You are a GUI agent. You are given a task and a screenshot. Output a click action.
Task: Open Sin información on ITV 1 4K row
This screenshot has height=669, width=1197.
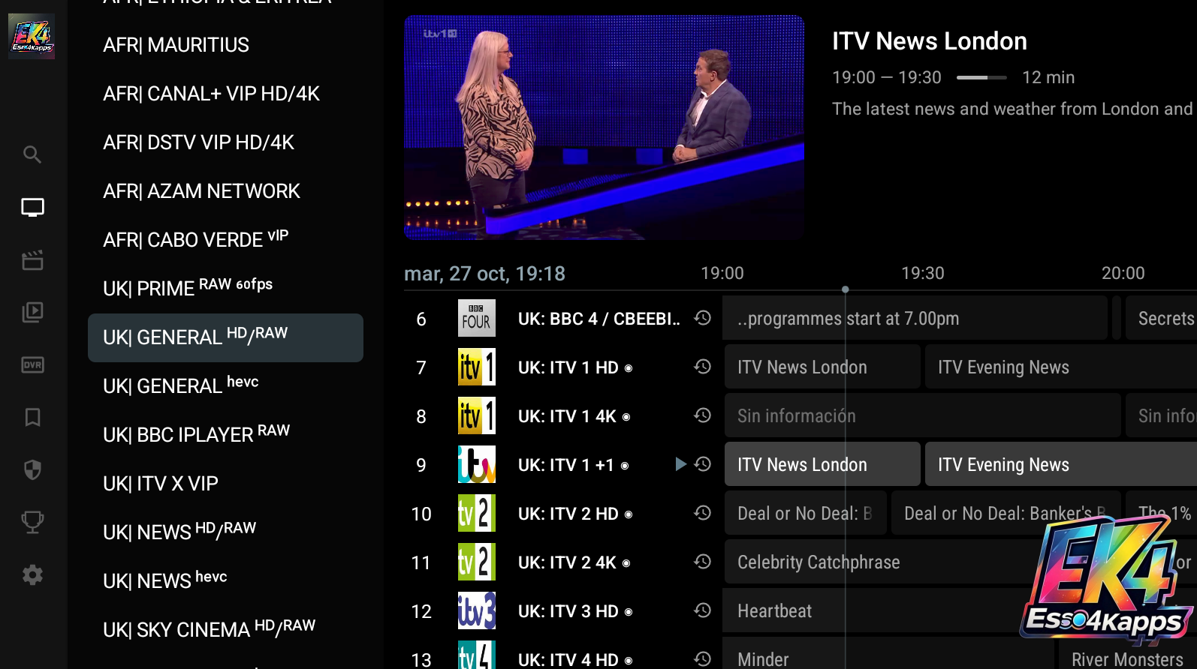[923, 415]
